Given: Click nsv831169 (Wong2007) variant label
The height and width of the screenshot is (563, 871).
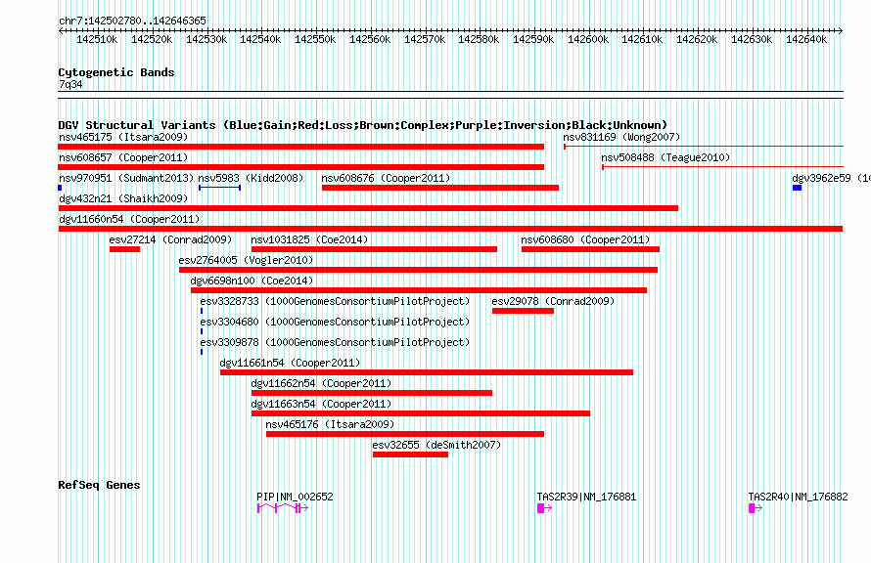Looking at the screenshot, I should 621,137.
